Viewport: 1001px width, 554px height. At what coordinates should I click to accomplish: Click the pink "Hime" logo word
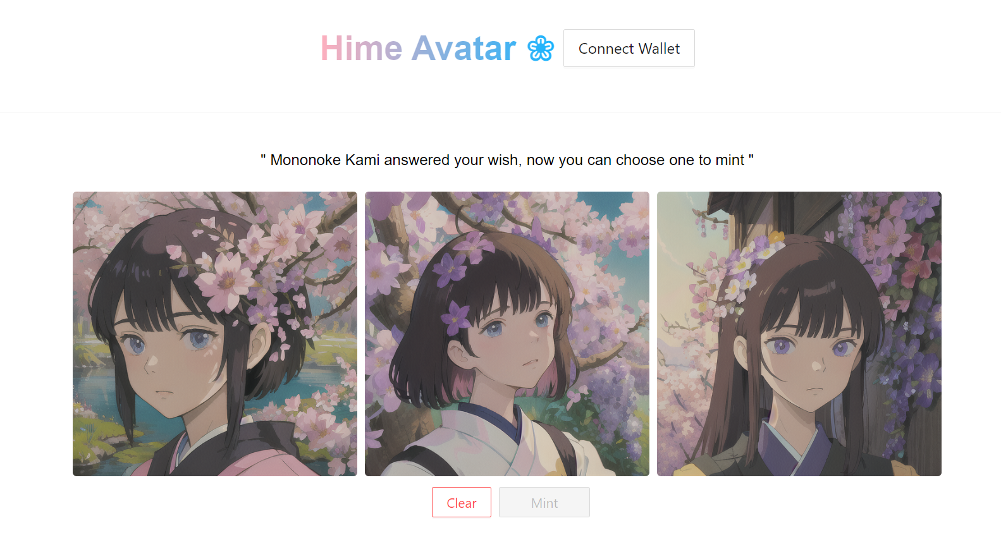(361, 49)
